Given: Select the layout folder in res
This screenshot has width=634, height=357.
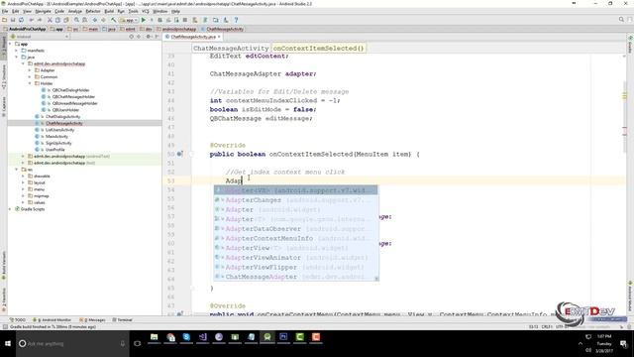Looking at the screenshot, I should point(40,182).
